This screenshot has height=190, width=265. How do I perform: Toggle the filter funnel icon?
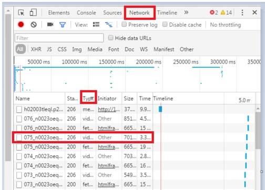coord(63,25)
